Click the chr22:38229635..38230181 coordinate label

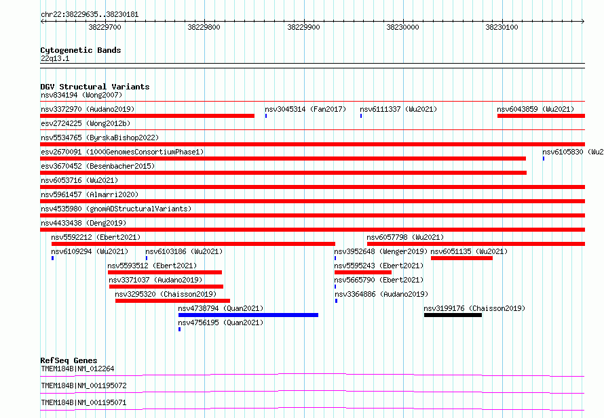(x=90, y=15)
